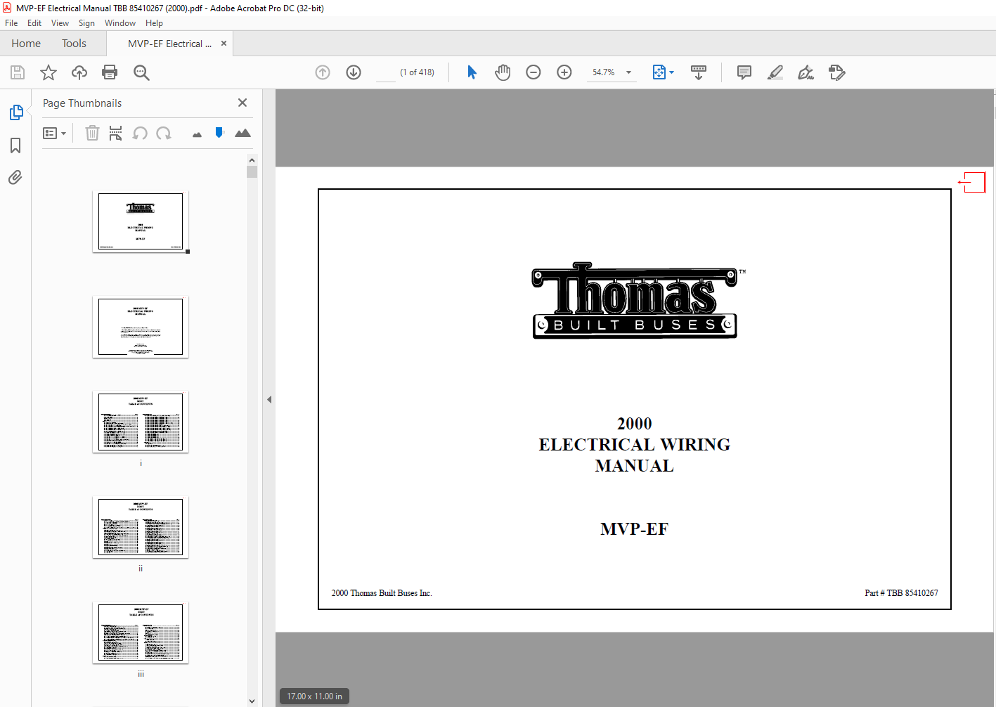The image size is (996, 707).
Task: Open the Page Thumbnails sidebar icon
Action: coord(15,112)
